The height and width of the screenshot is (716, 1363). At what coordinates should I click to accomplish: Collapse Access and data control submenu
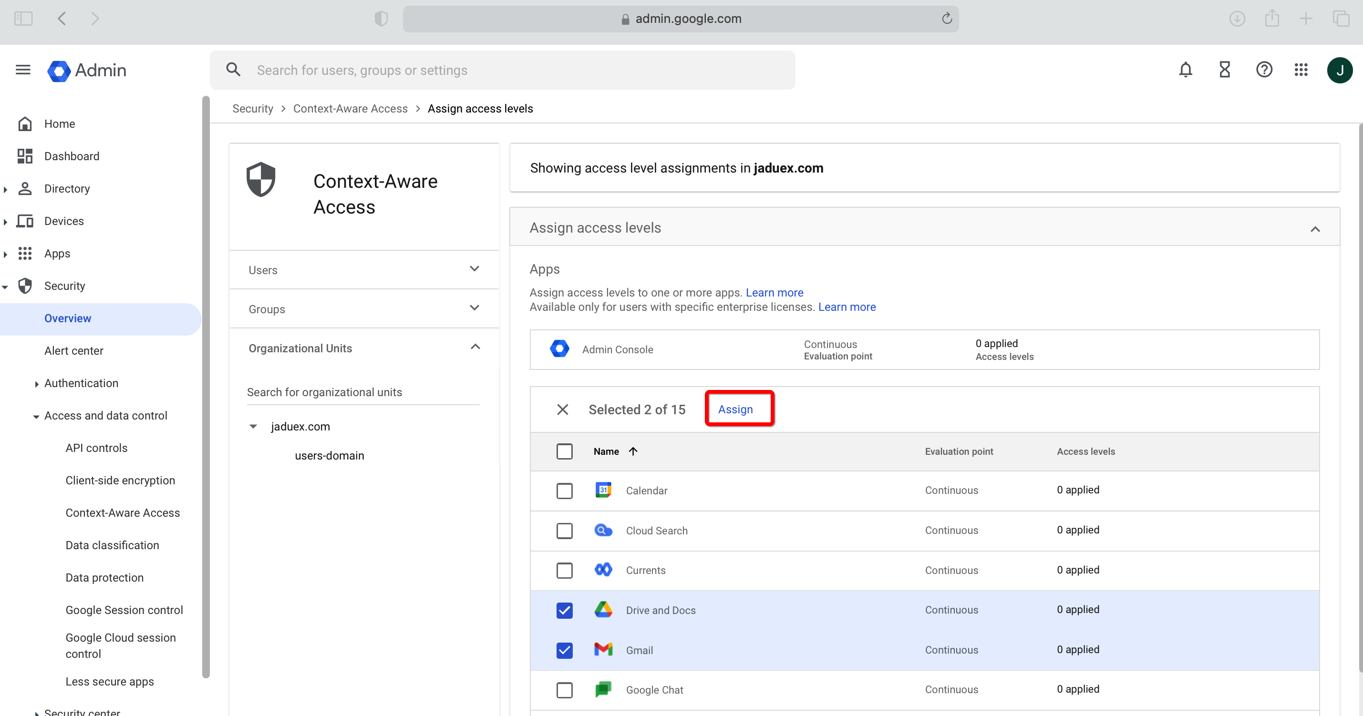click(x=37, y=416)
